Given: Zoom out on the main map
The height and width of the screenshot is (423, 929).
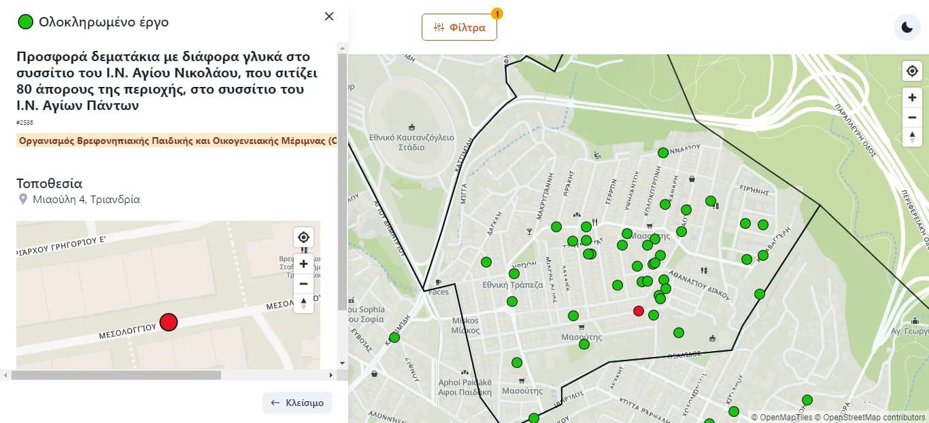Looking at the screenshot, I should pyautogui.click(x=912, y=117).
